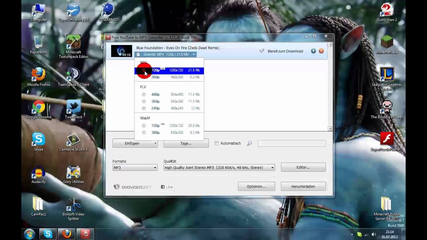Open the Optionen... dialog
The height and width of the screenshot is (240, 427).
pos(256,186)
